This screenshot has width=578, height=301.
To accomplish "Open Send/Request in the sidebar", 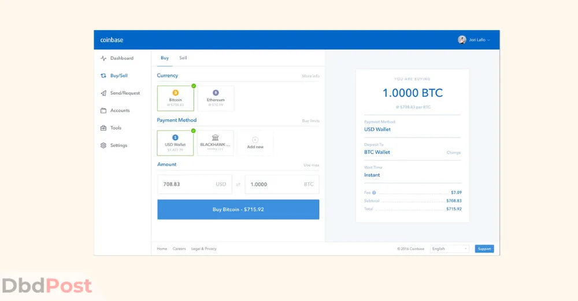I will coord(120,93).
